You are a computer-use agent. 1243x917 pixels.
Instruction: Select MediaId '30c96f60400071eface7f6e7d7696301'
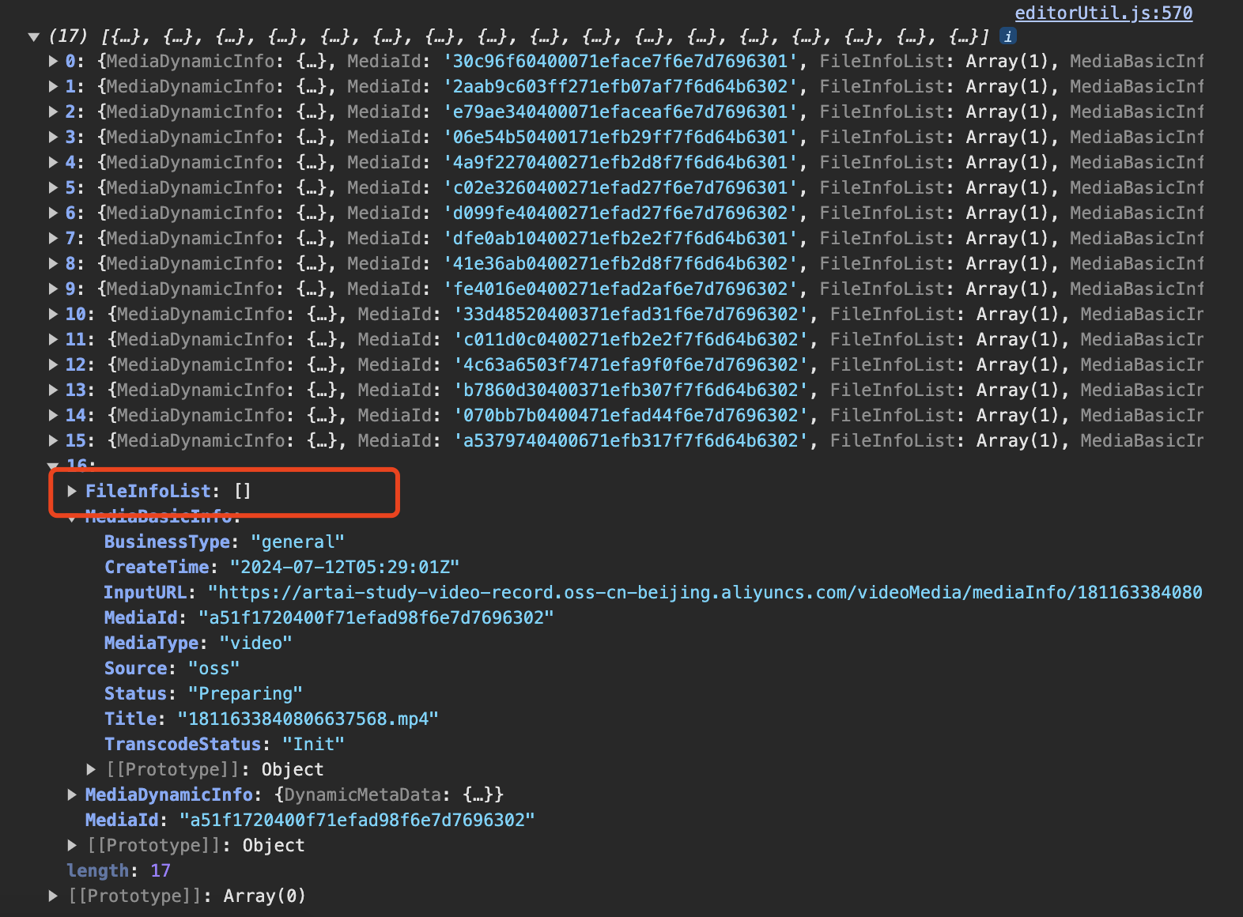click(620, 61)
